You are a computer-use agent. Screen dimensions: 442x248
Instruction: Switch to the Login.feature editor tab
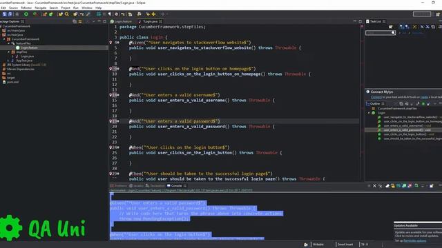tap(122, 21)
